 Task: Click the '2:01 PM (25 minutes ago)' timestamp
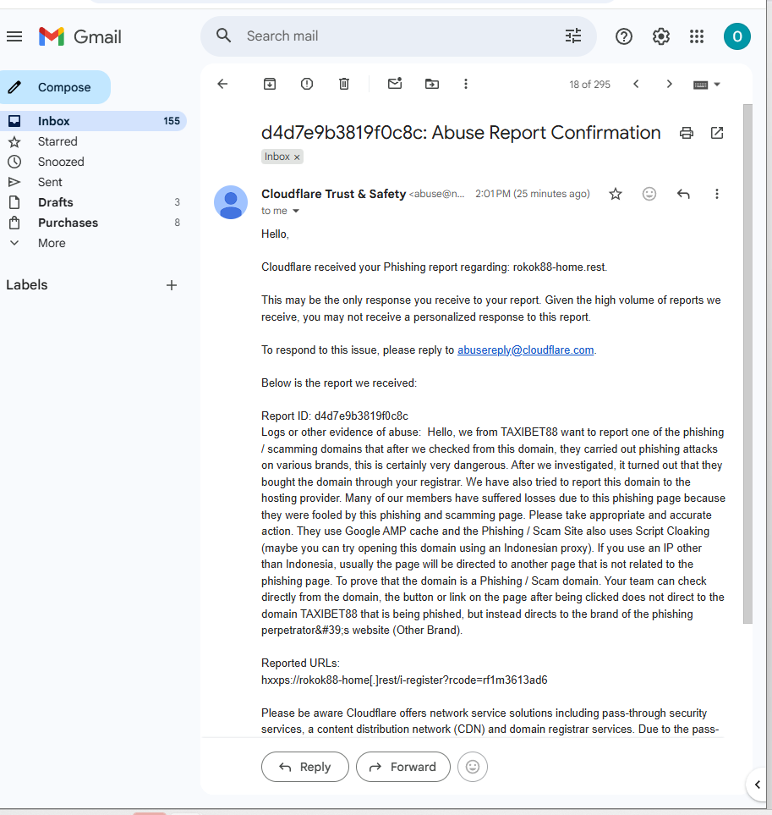coord(532,194)
